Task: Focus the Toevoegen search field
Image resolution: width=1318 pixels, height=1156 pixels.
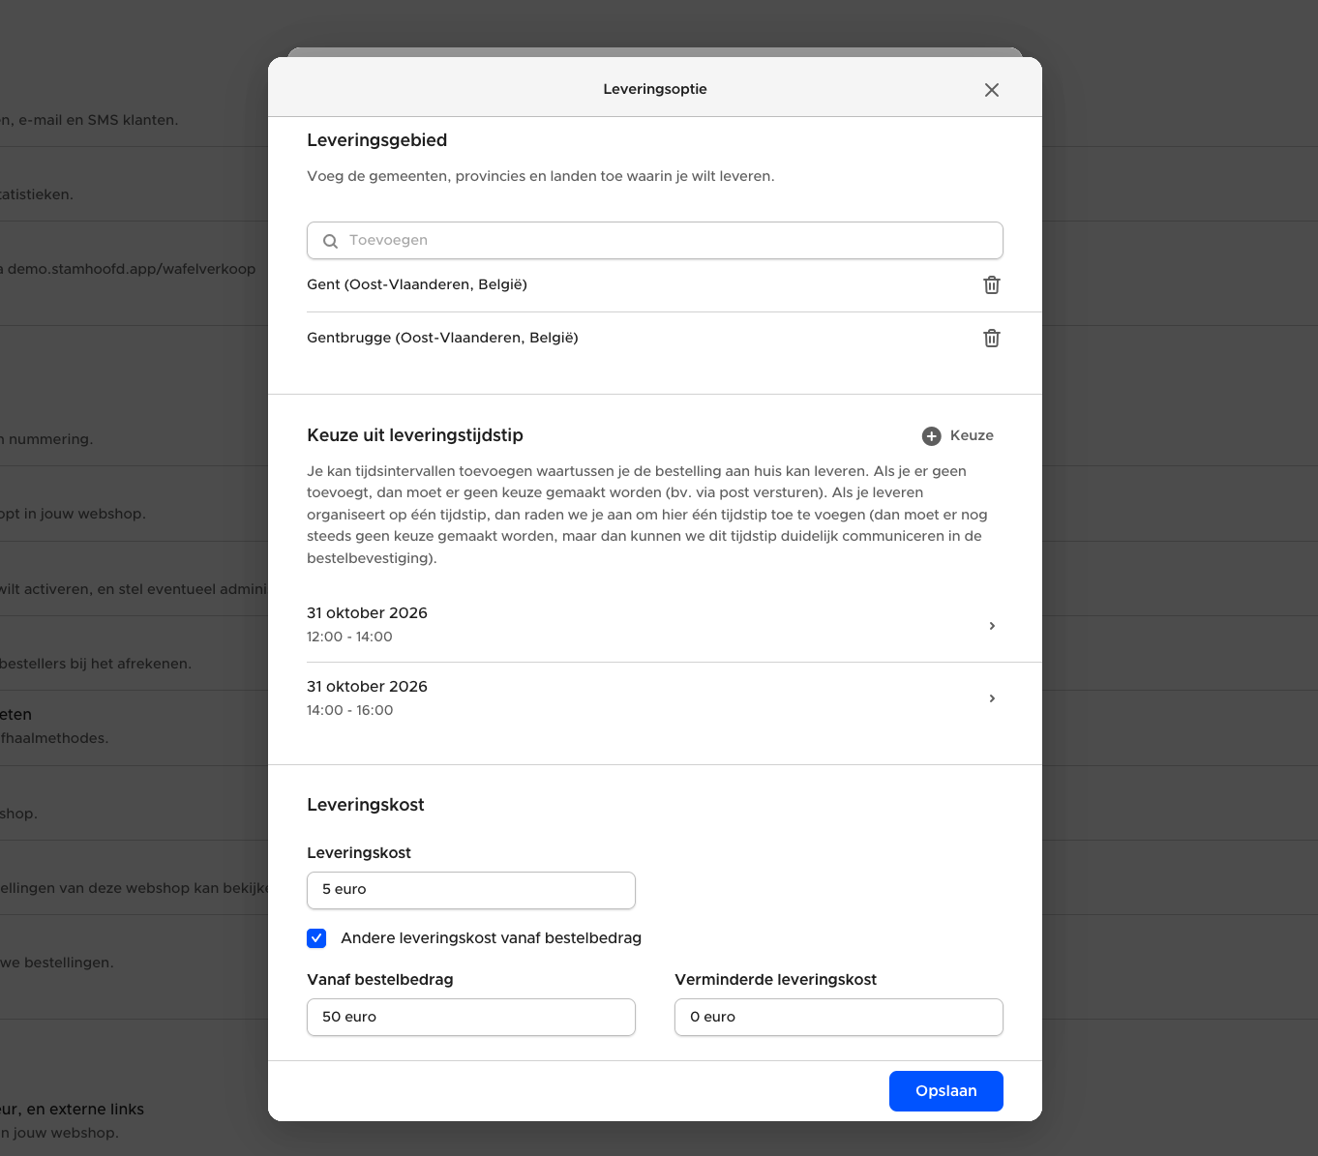Action: point(668,241)
